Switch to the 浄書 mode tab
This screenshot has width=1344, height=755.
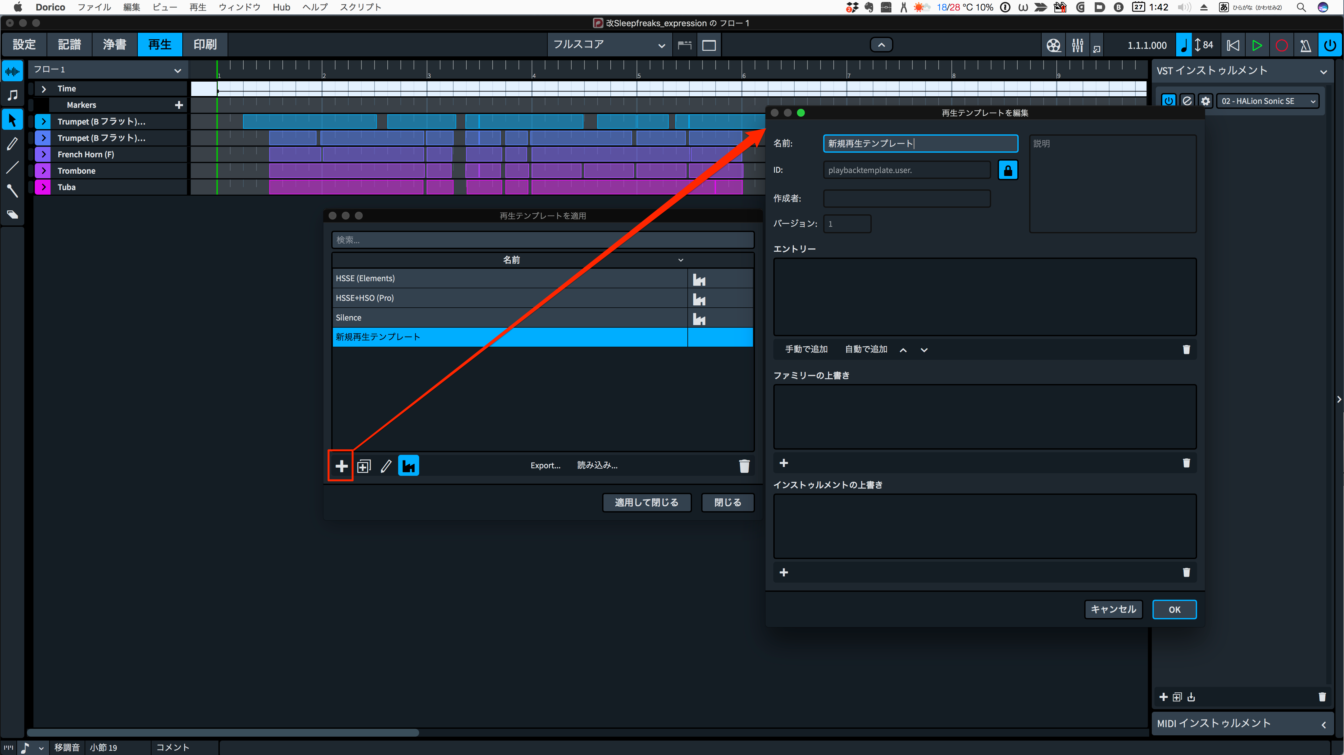(x=114, y=45)
